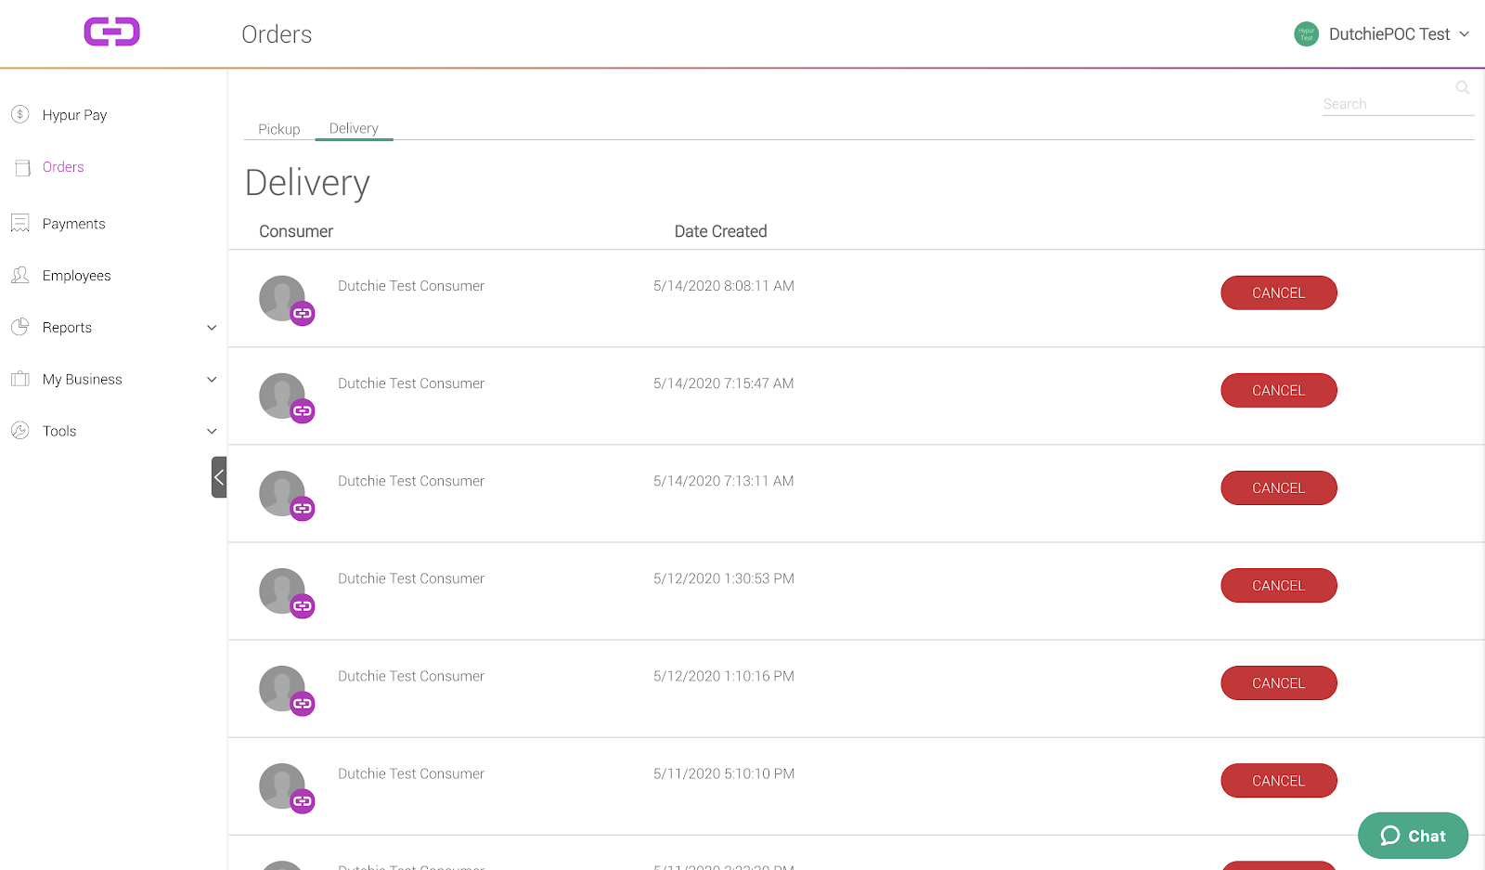
Task: Click Dutchie Test Consumer on 7:13:11 AM row
Action: click(x=411, y=481)
